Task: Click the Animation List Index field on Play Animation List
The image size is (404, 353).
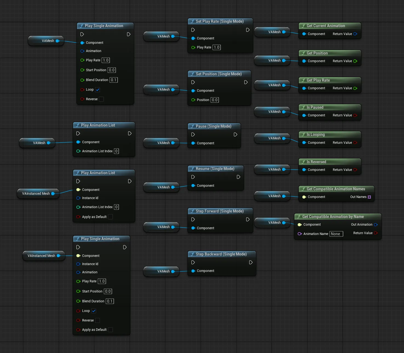Action: (x=116, y=151)
